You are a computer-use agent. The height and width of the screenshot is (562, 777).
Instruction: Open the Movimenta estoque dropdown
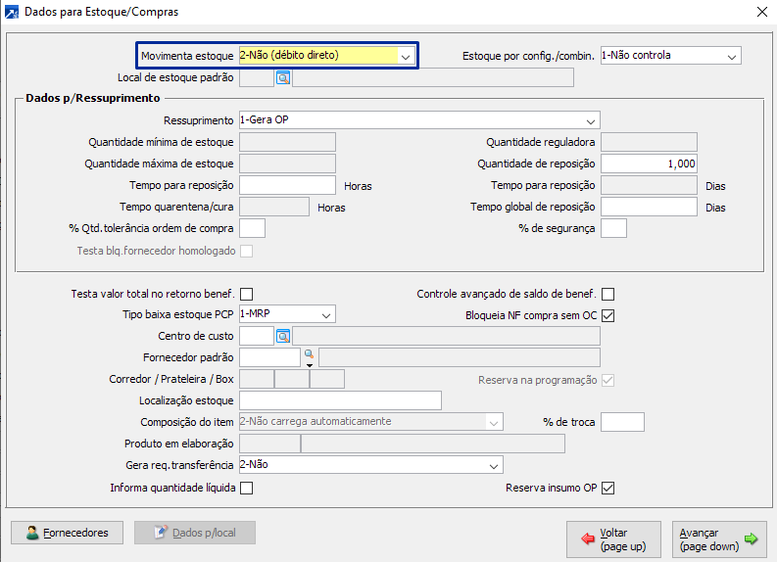pos(406,56)
